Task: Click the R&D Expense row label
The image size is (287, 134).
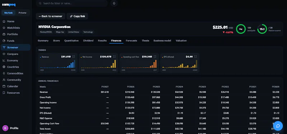Action: point(46,118)
